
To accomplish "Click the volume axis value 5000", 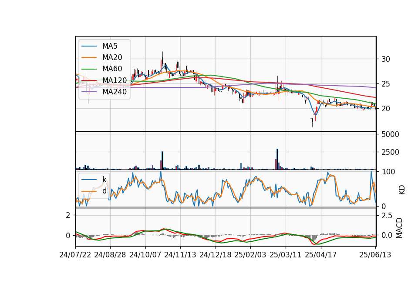I will tap(390, 134).
